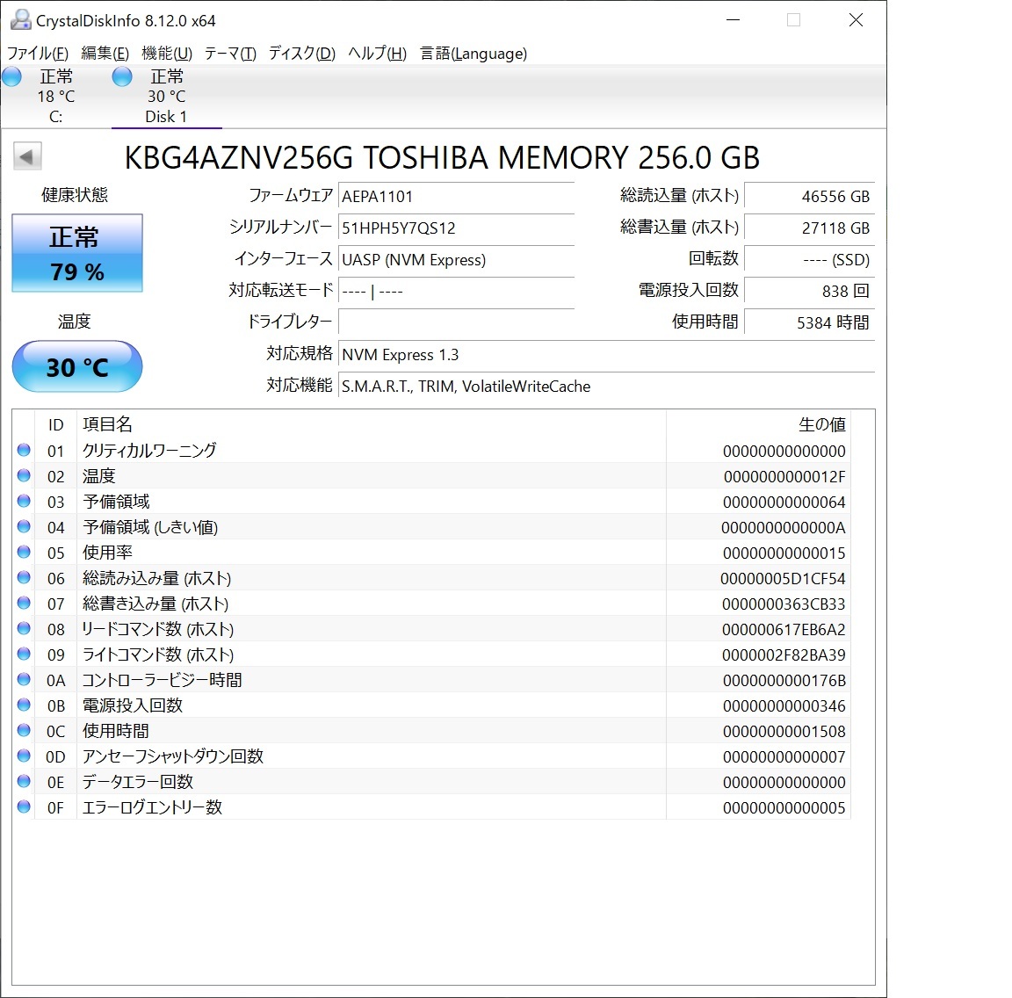Screen dimensions: 1012x998
Task: Click the blue status orb for Disk 1
Action: tap(122, 76)
